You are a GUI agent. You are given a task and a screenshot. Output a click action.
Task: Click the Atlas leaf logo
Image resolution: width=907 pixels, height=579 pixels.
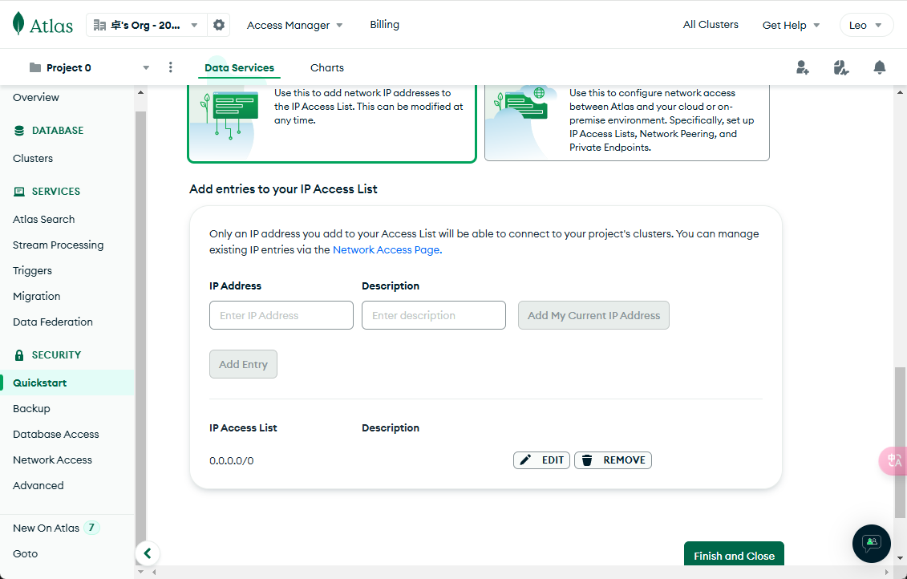(x=19, y=24)
